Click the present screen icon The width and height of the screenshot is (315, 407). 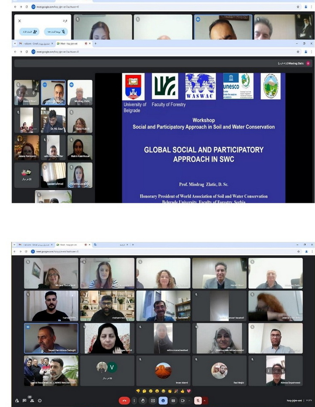153,400
